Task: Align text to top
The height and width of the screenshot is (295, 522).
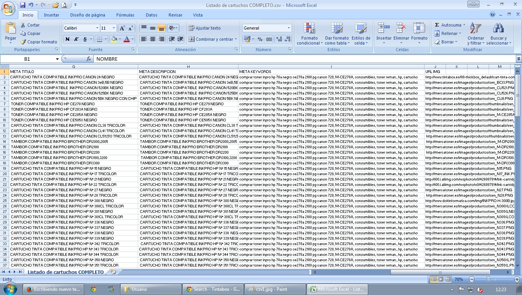Action: pos(144,28)
